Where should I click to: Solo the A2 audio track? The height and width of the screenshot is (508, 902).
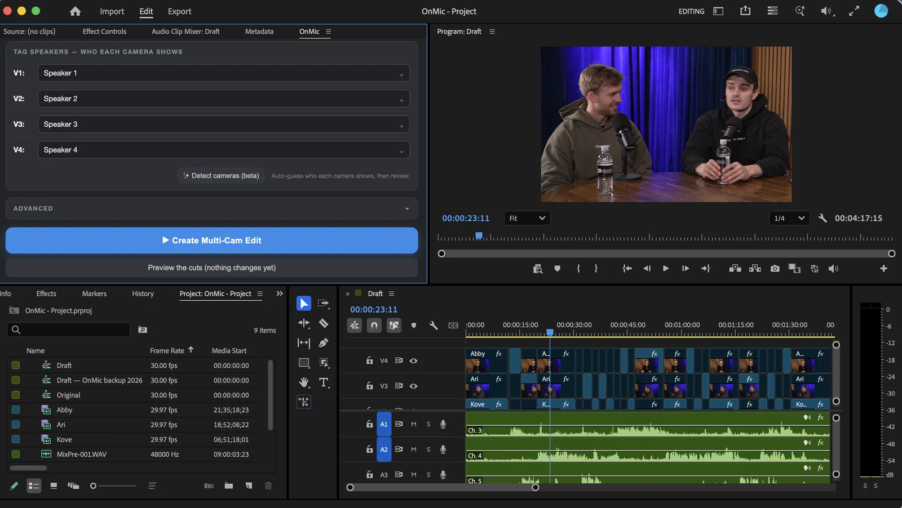428,449
